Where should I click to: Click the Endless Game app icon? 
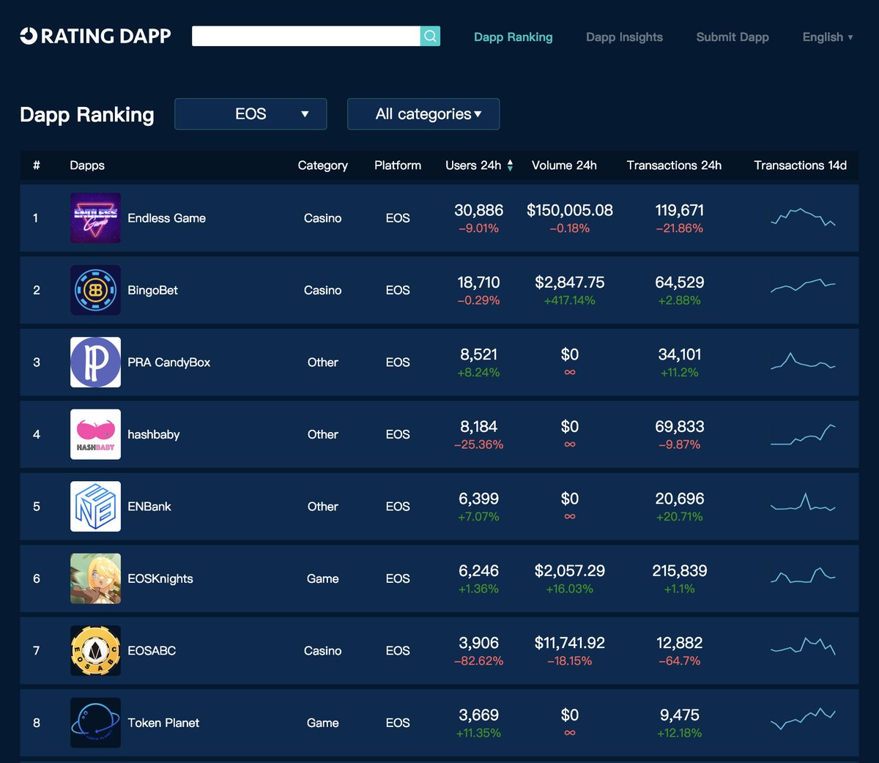(x=95, y=218)
